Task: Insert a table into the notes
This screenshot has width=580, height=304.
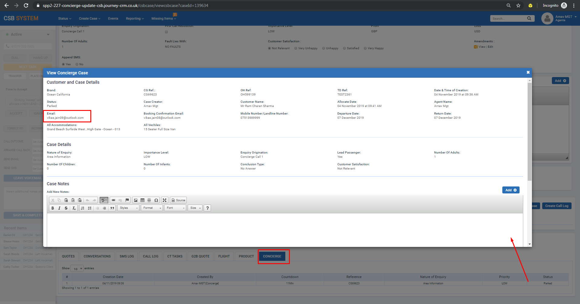Action: coord(142,200)
